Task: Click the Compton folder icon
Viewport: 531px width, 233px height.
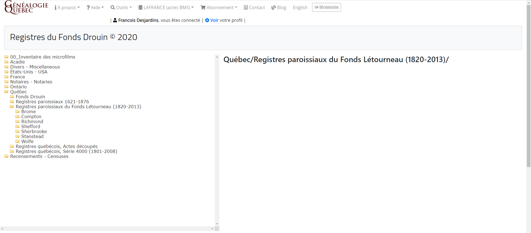Action: pyautogui.click(x=17, y=116)
